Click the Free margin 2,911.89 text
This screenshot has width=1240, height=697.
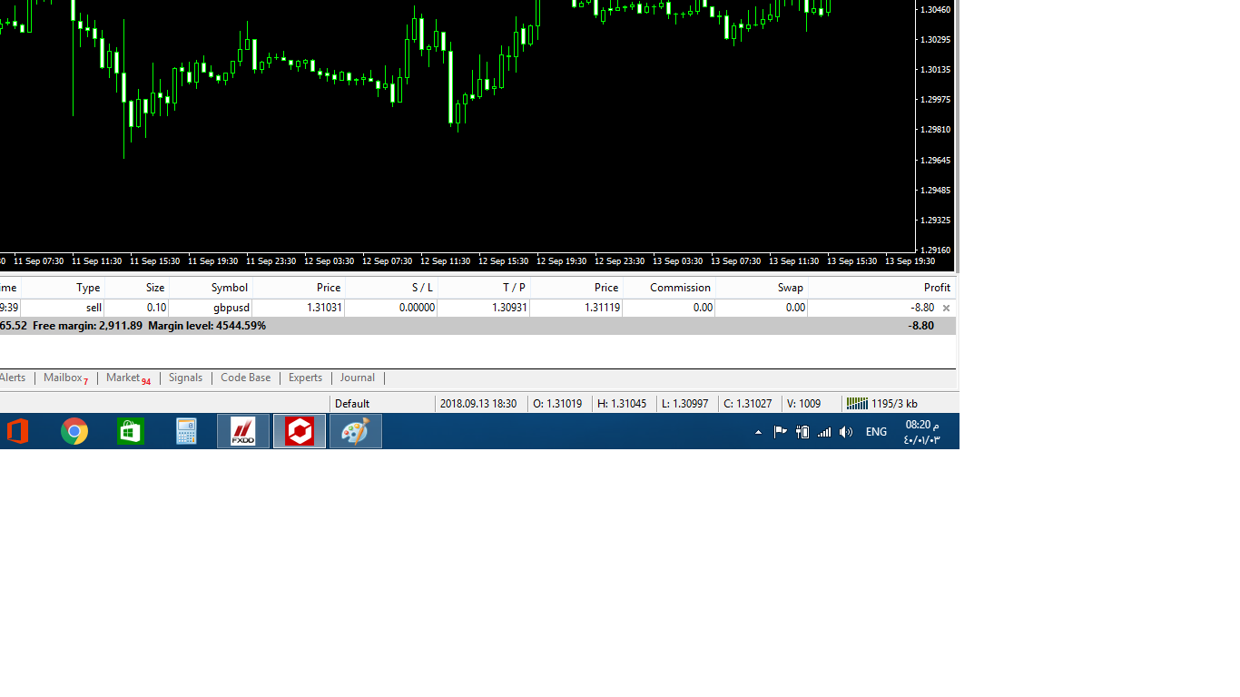(x=87, y=326)
